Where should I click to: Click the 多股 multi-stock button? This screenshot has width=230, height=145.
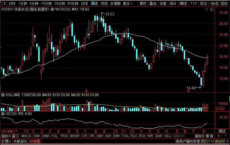pos(163,3)
